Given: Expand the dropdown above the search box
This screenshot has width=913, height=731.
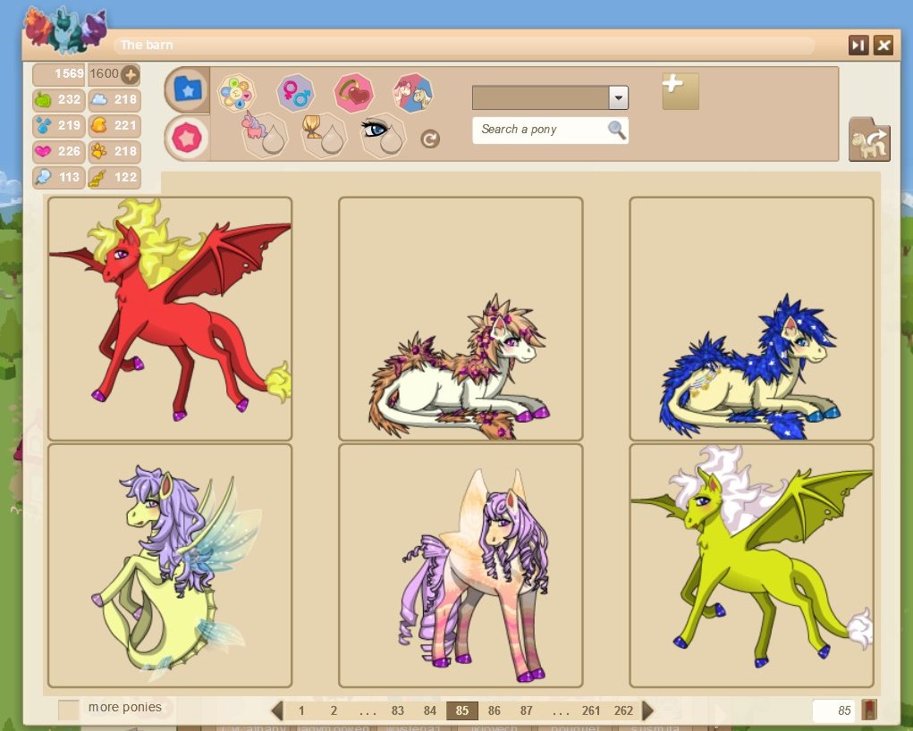Looking at the screenshot, I should pyautogui.click(x=618, y=98).
